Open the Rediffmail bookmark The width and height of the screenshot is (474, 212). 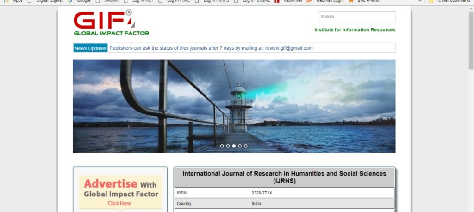288,1
